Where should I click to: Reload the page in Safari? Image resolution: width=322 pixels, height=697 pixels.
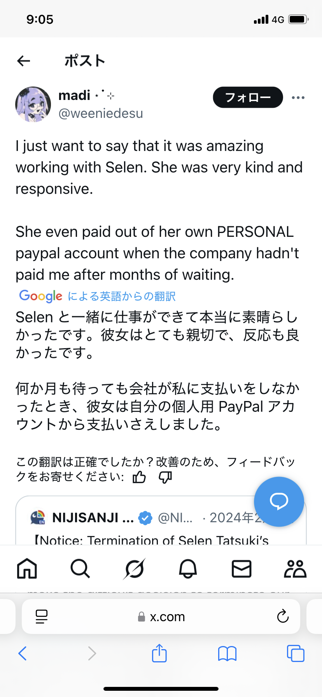283,616
